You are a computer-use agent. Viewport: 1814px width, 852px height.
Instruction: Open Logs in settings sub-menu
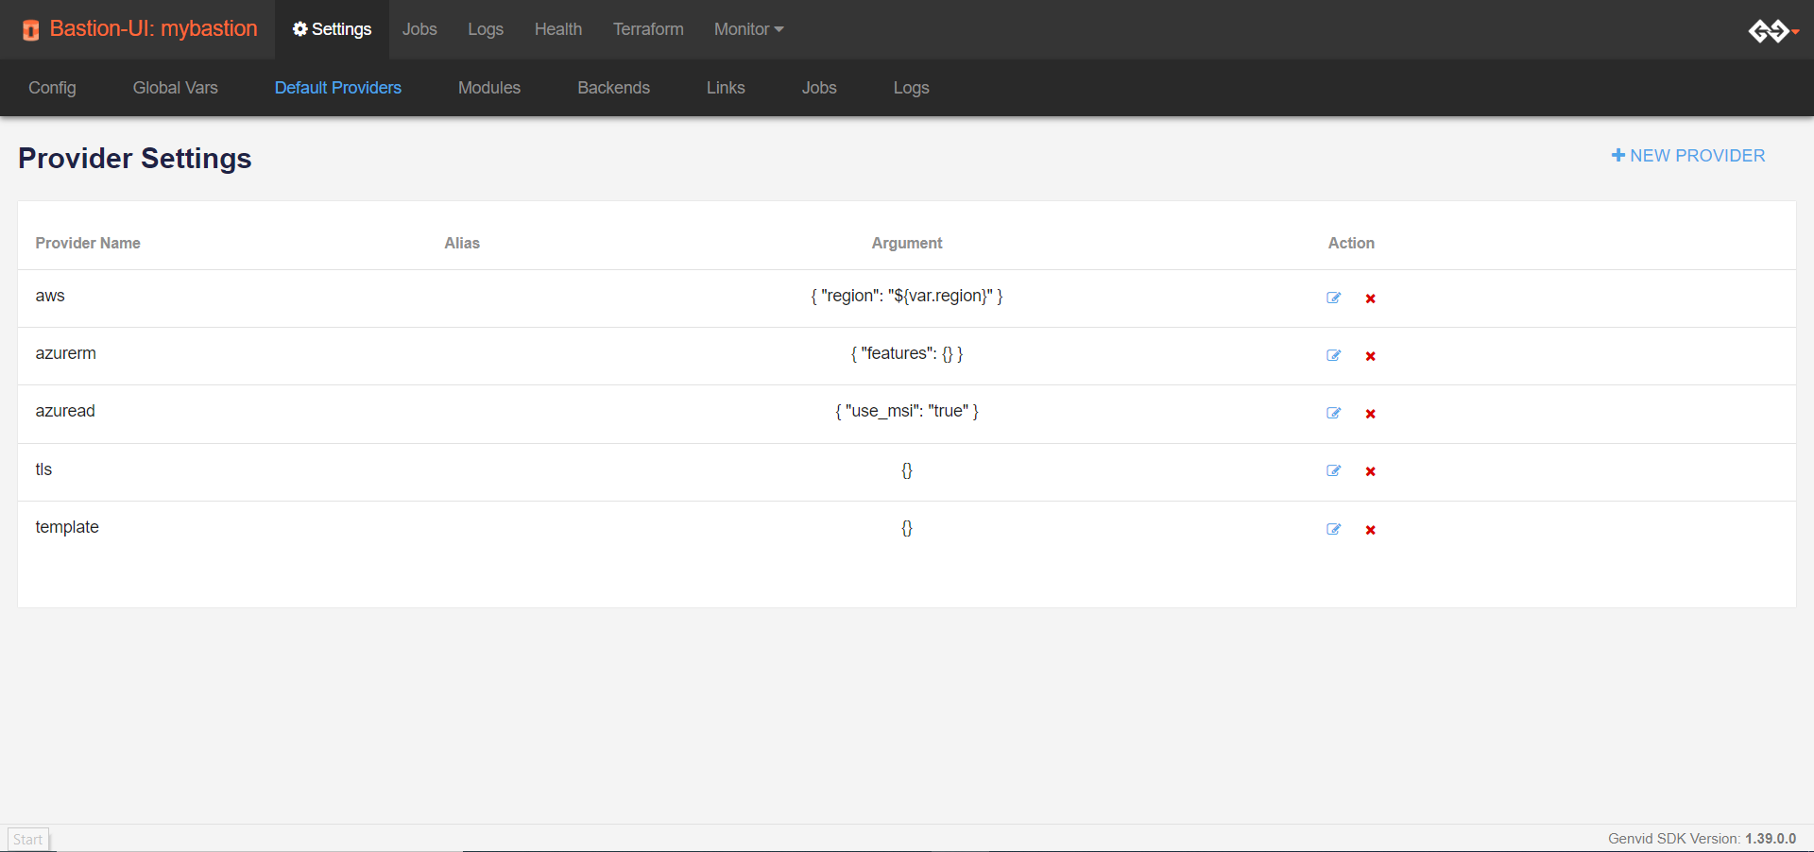[912, 88]
